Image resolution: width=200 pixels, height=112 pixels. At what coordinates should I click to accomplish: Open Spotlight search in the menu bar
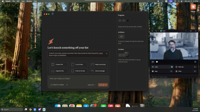[179, 1]
